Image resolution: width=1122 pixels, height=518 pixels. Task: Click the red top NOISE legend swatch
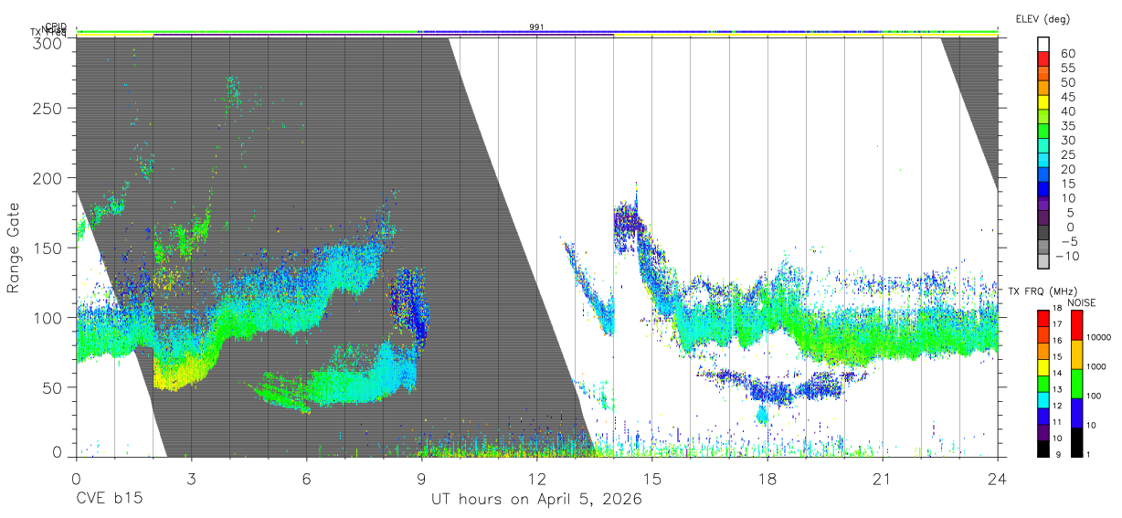1075,325
